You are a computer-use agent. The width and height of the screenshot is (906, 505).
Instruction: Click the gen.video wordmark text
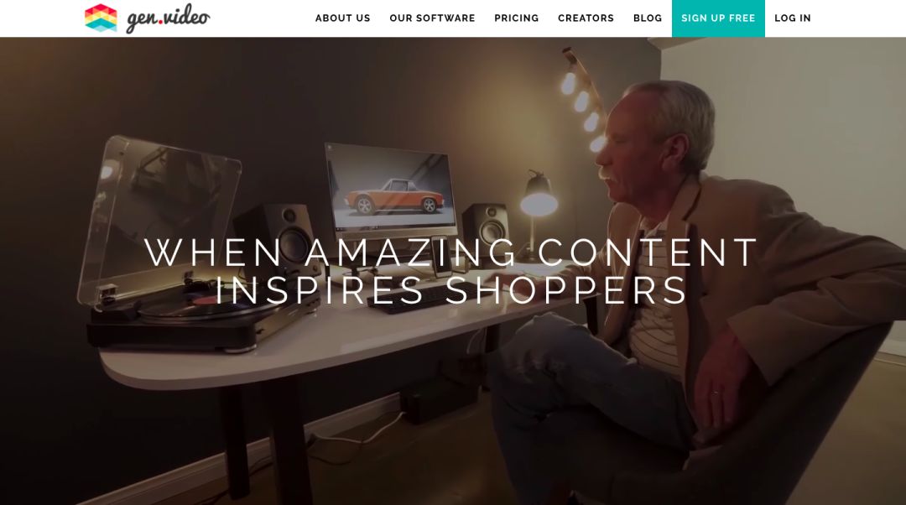[168, 18]
